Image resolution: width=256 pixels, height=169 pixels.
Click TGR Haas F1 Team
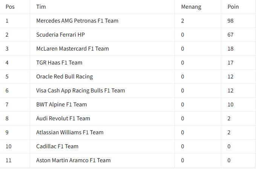pos(59,63)
